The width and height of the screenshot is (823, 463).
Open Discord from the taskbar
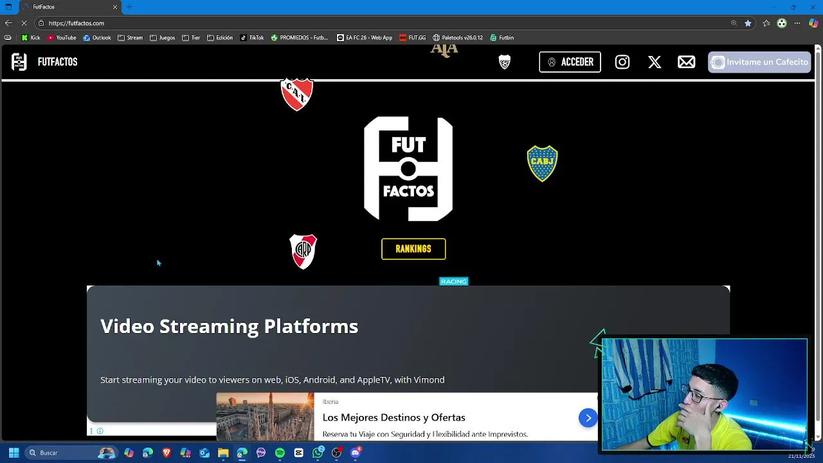click(356, 453)
